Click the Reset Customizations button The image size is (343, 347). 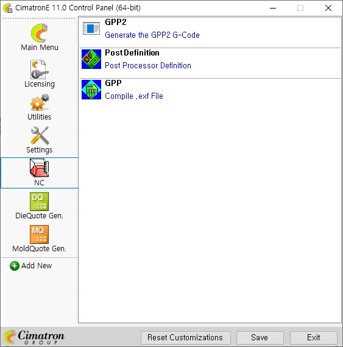tap(186, 337)
